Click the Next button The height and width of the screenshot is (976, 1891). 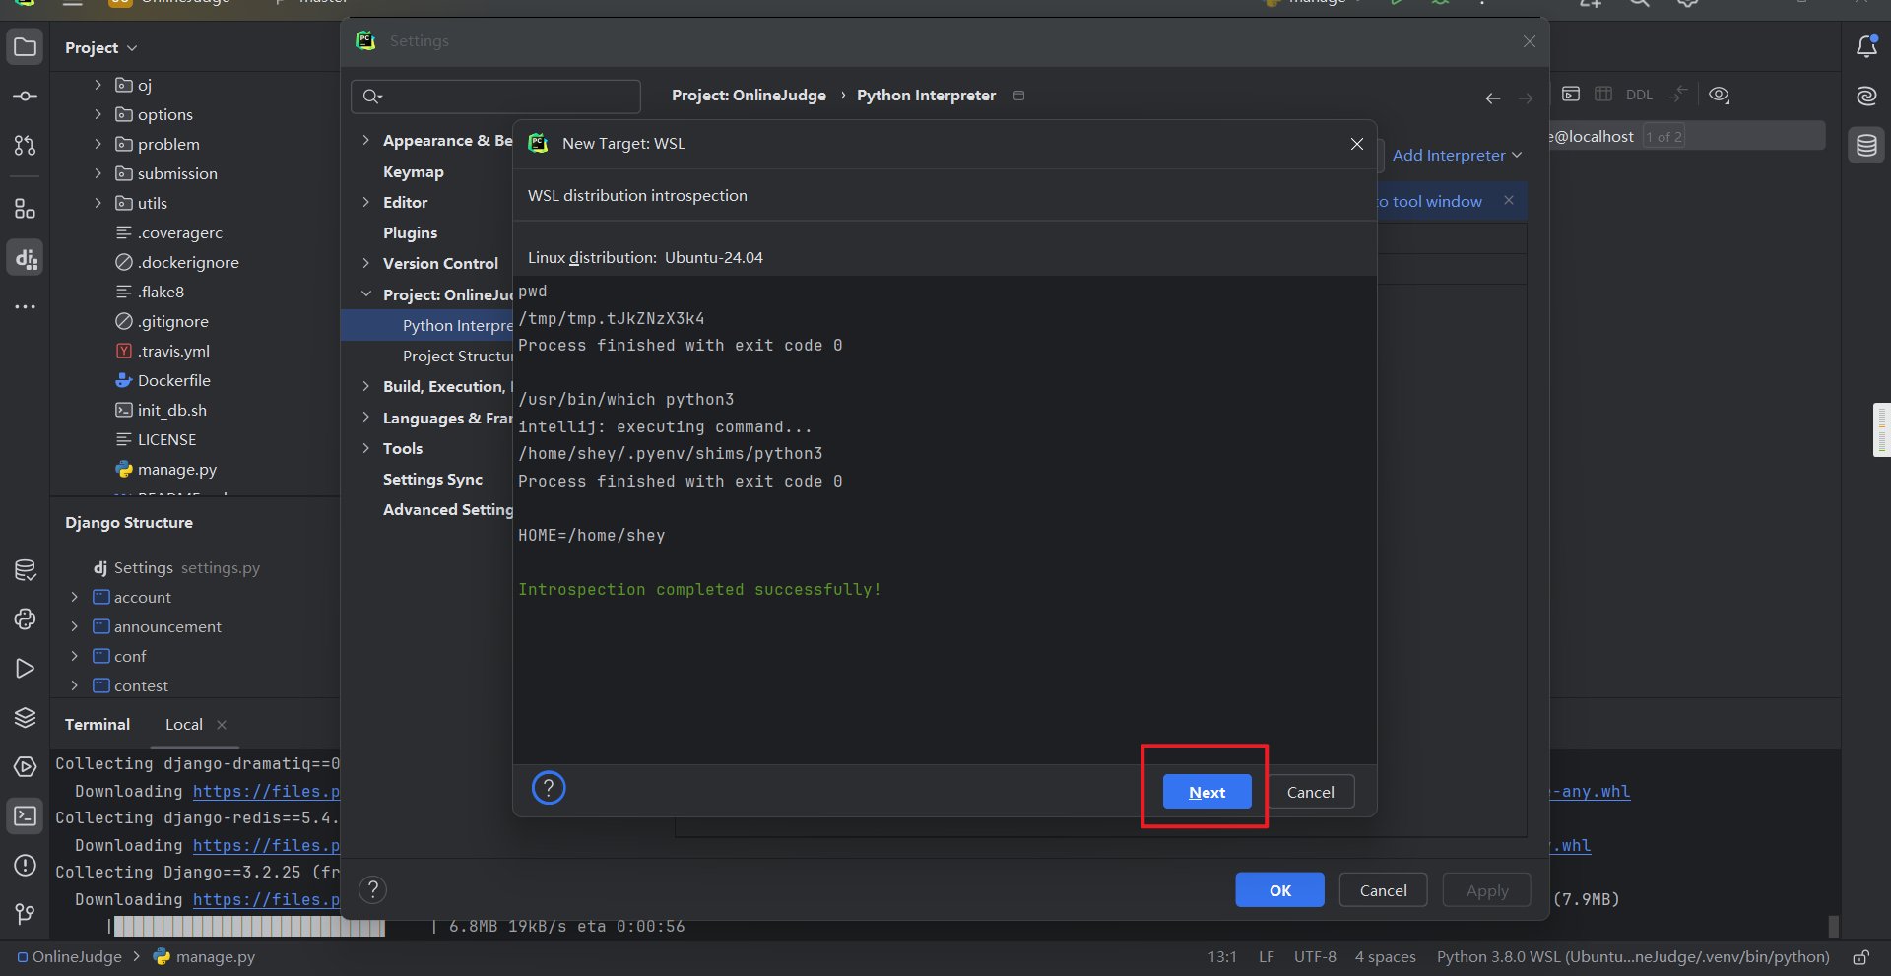tap(1206, 792)
